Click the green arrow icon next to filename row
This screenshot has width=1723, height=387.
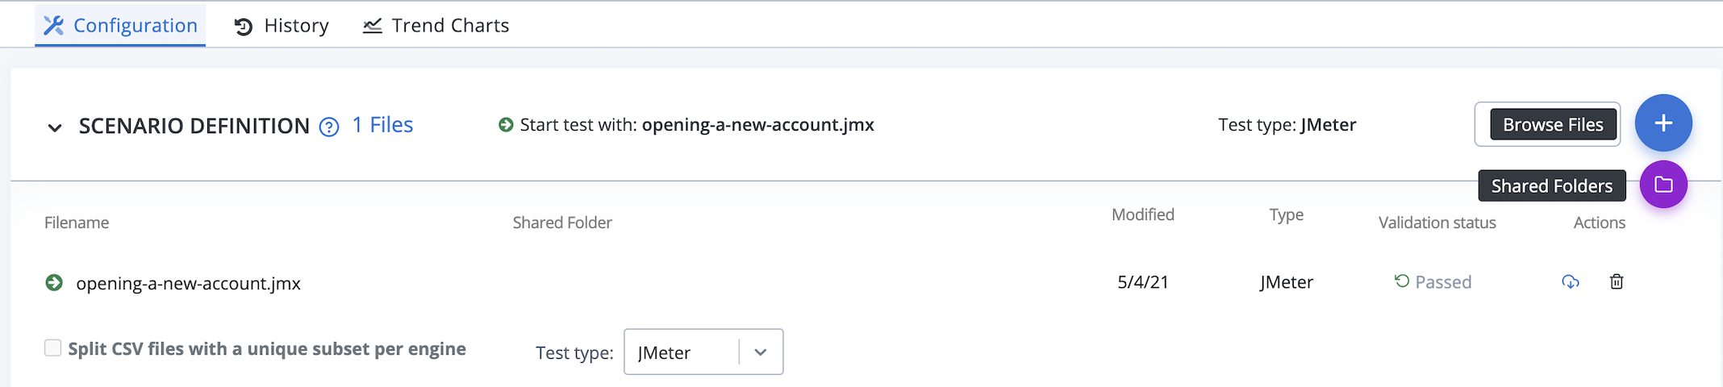[54, 283]
